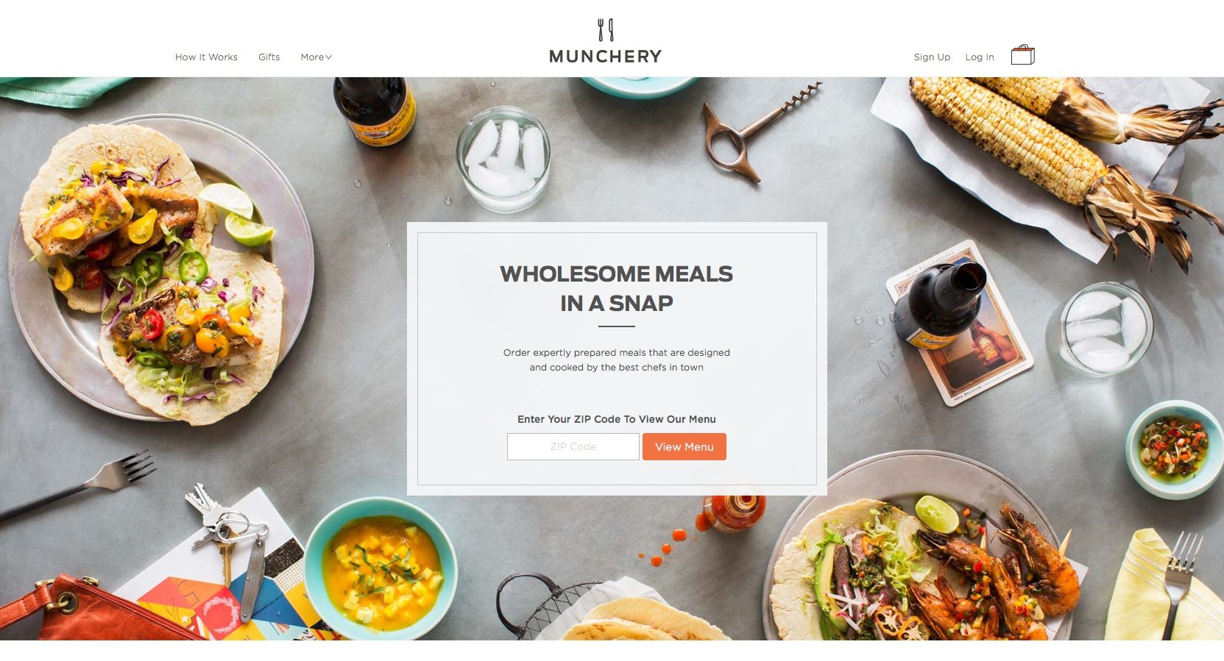Open the shopping bag cart icon
This screenshot has width=1224, height=661.
(1022, 55)
